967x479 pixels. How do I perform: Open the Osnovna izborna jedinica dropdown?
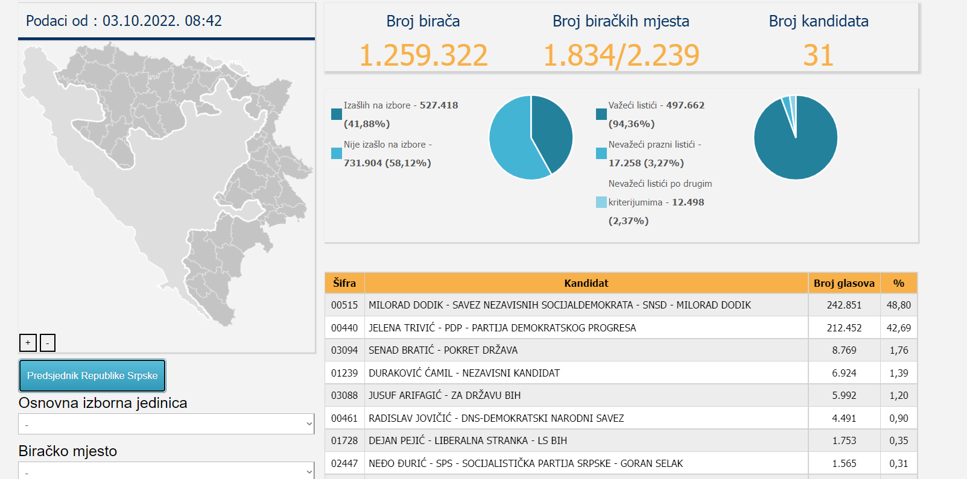tap(166, 424)
